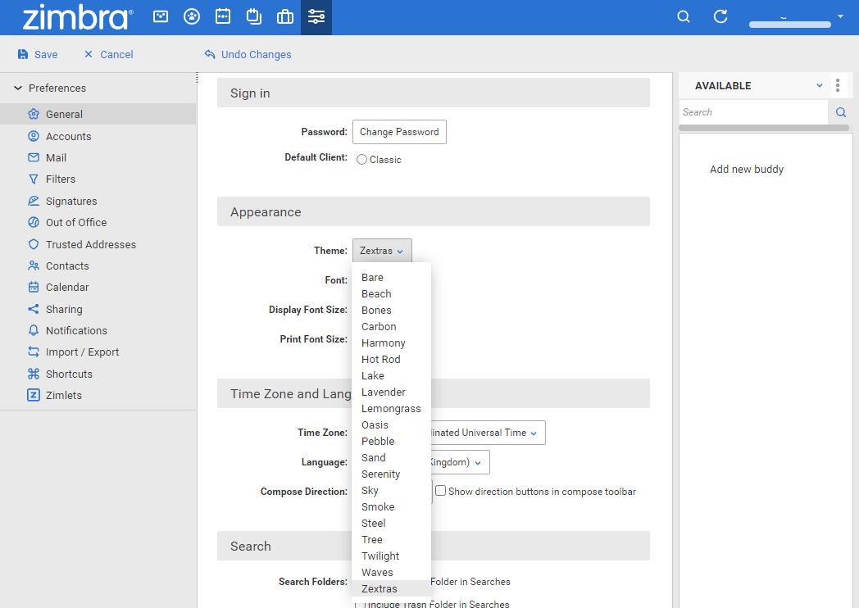Choose the Sky theme
This screenshot has height=608, width=859.
tap(391, 491)
